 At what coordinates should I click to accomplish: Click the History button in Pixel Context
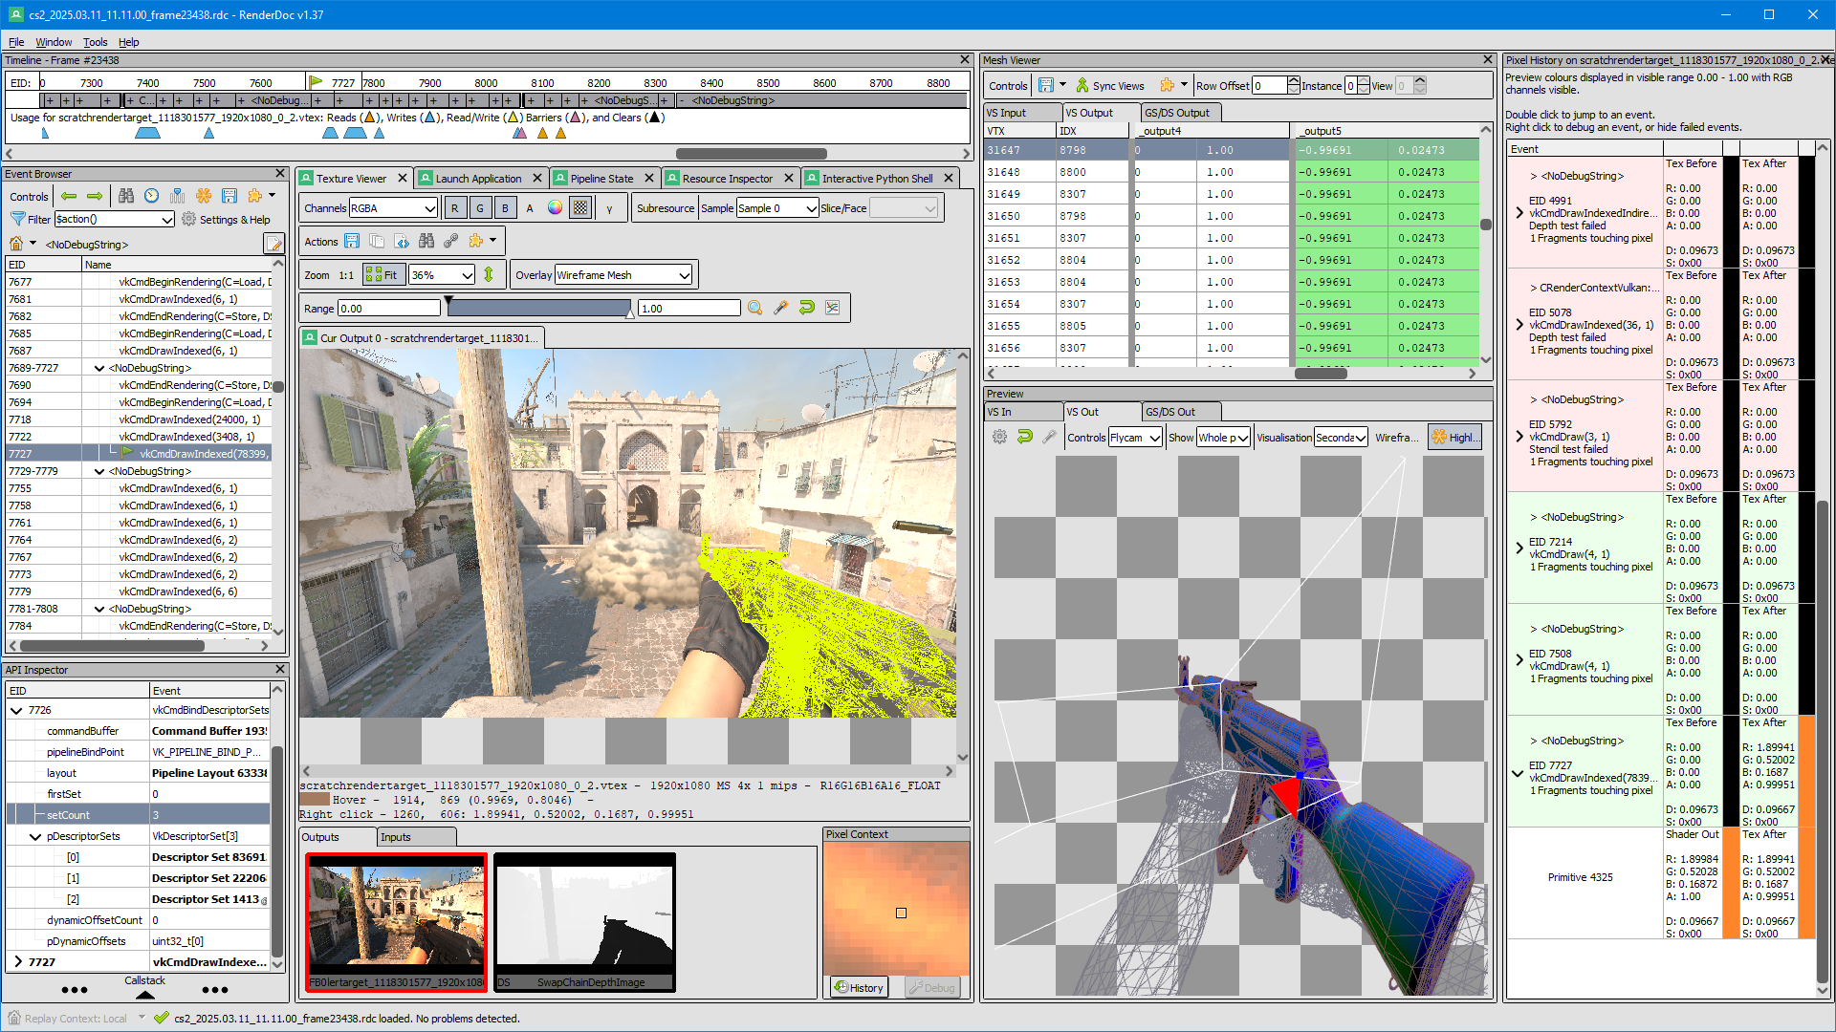[x=858, y=987]
